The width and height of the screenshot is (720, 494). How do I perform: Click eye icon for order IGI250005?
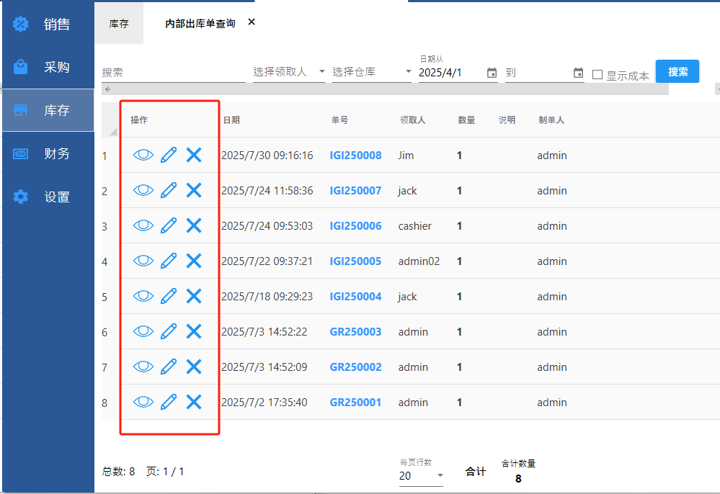[143, 261]
